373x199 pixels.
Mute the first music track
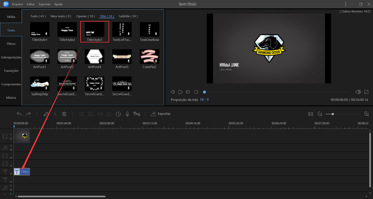click(x=11, y=146)
